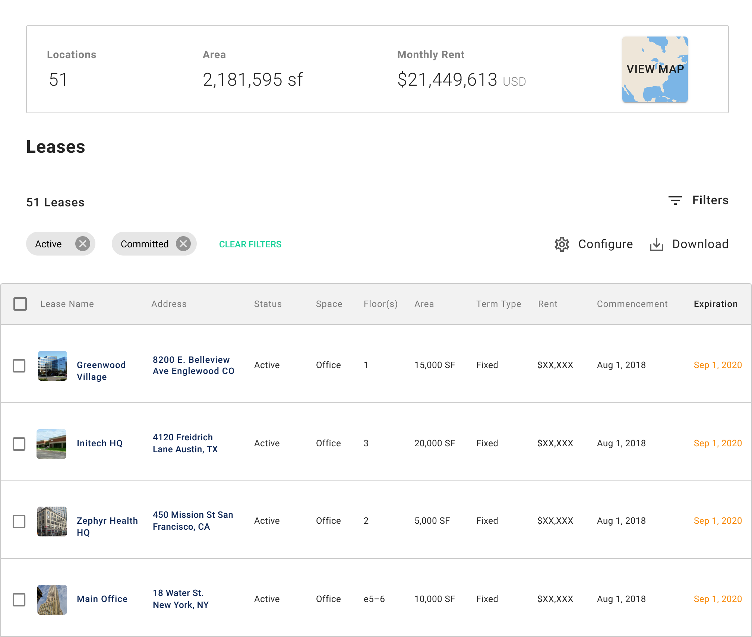
Task: Tick the Main Office row checkbox
Action: (x=19, y=599)
